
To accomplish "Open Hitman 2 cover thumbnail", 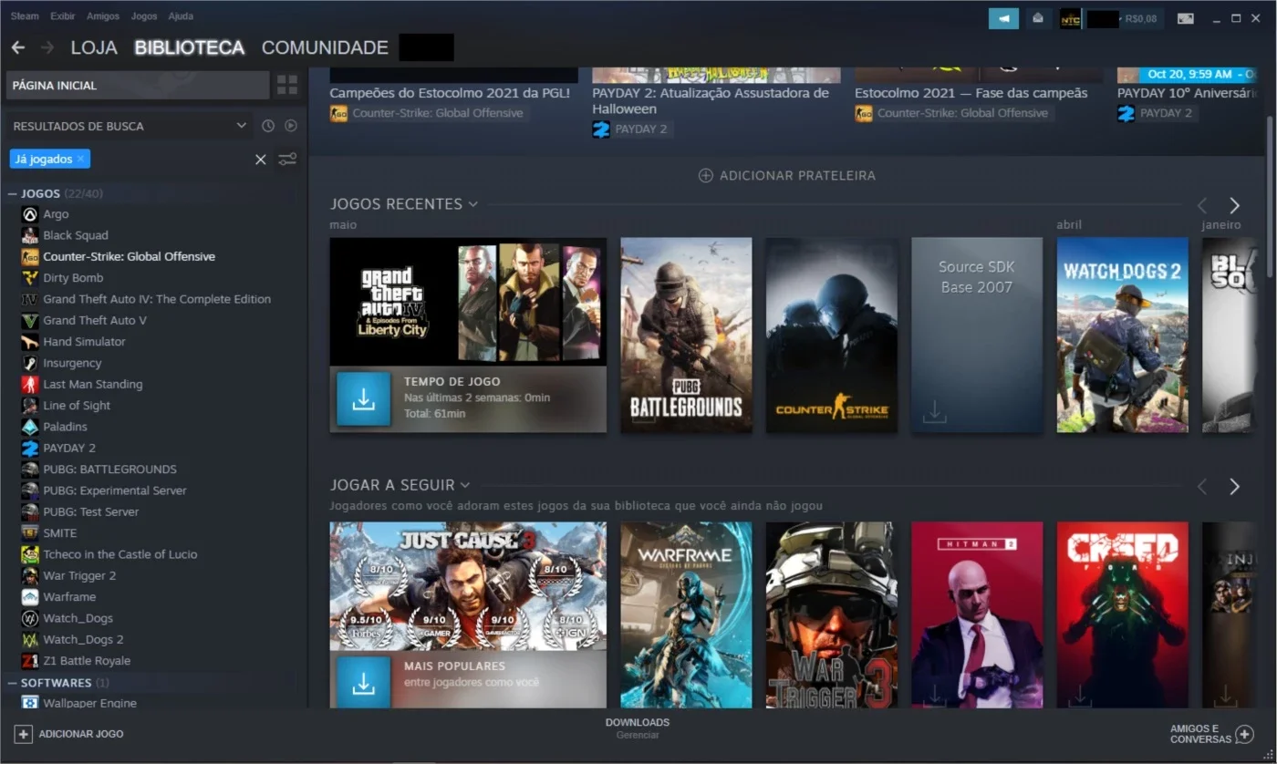I will pyautogui.click(x=977, y=614).
